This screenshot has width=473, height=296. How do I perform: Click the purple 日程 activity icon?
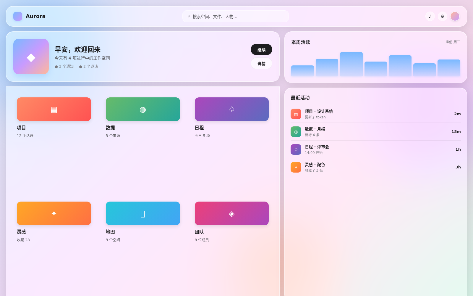click(296, 149)
